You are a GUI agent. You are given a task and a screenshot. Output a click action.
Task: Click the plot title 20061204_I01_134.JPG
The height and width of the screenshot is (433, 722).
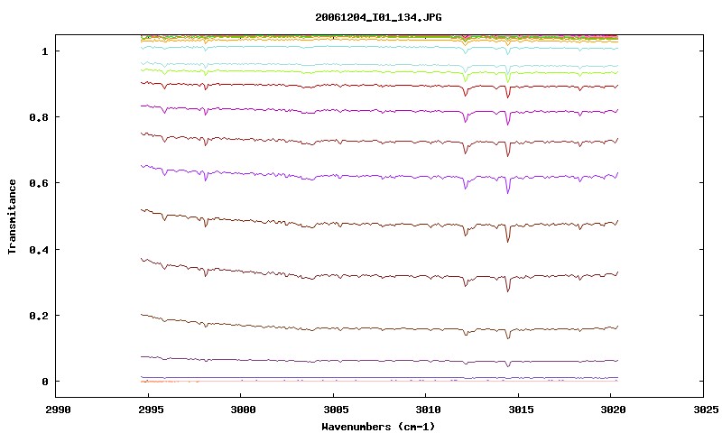click(x=378, y=17)
